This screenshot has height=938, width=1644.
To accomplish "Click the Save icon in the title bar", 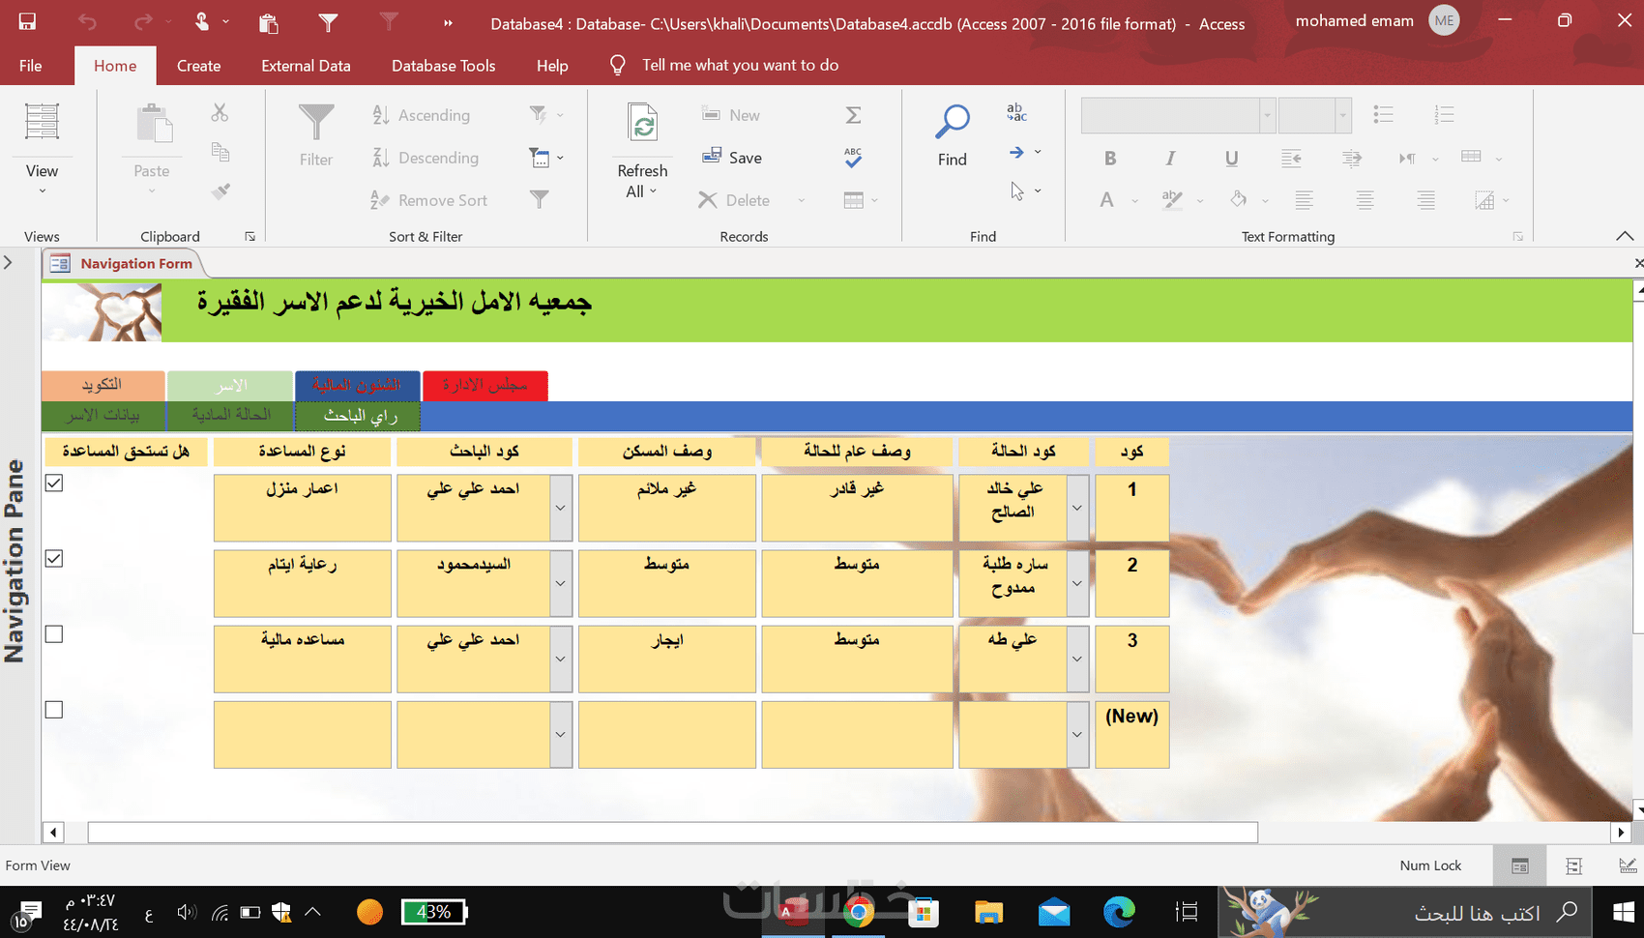I will click(27, 21).
